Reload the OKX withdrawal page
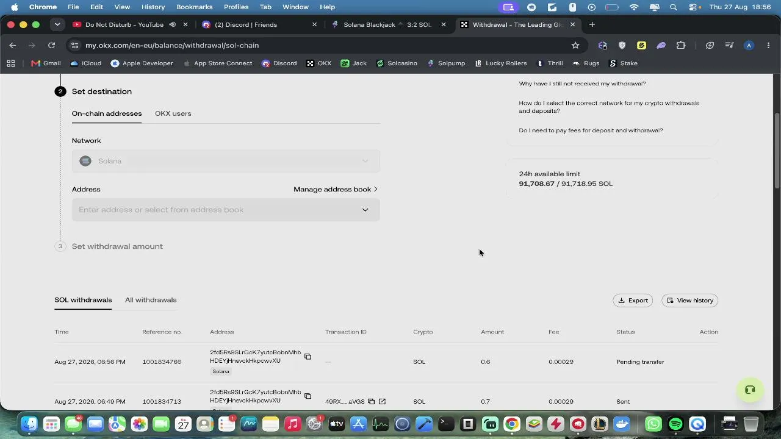The height and width of the screenshot is (439, 781). click(x=51, y=45)
